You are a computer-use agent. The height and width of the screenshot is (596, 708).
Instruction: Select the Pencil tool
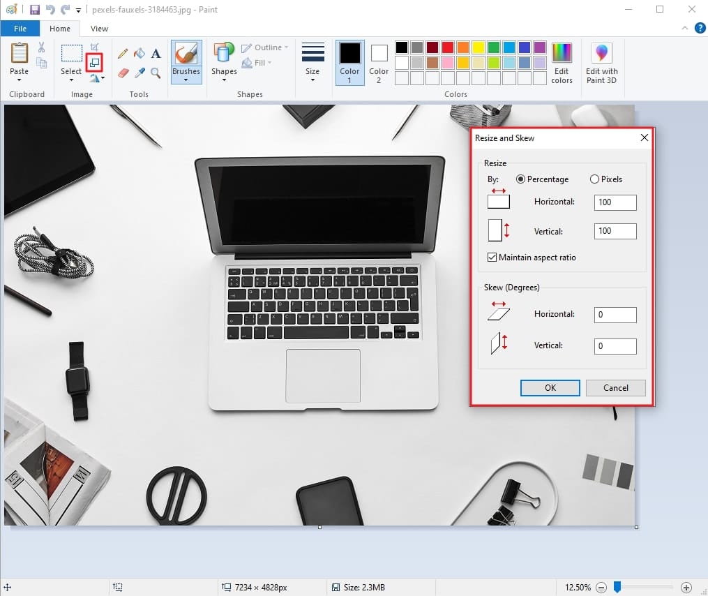pyautogui.click(x=123, y=53)
